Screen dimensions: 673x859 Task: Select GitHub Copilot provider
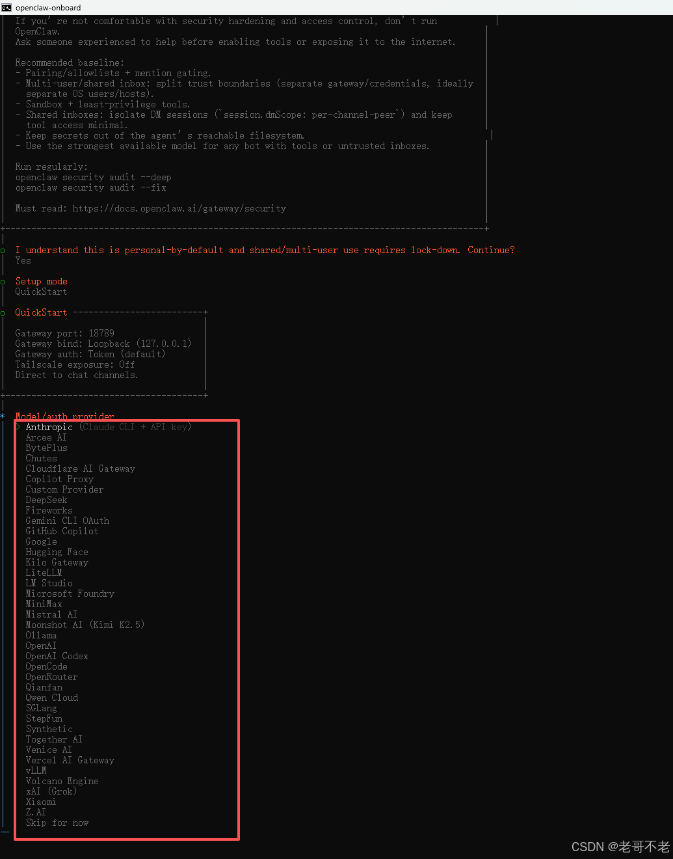(62, 531)
